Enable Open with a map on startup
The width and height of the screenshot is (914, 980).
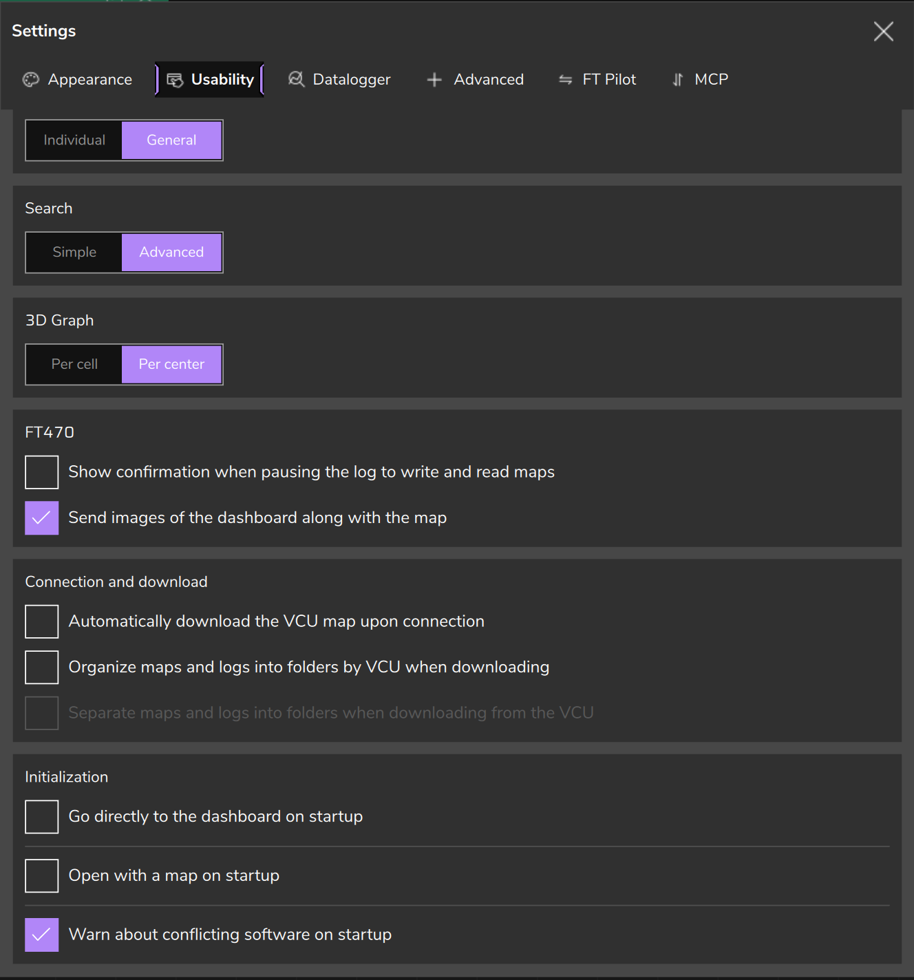42,876
